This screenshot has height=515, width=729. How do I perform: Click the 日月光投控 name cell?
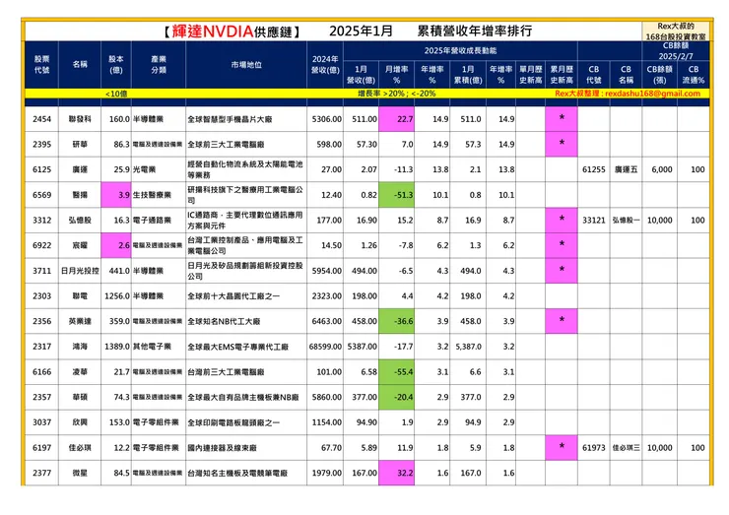click(x=80, y=271)
